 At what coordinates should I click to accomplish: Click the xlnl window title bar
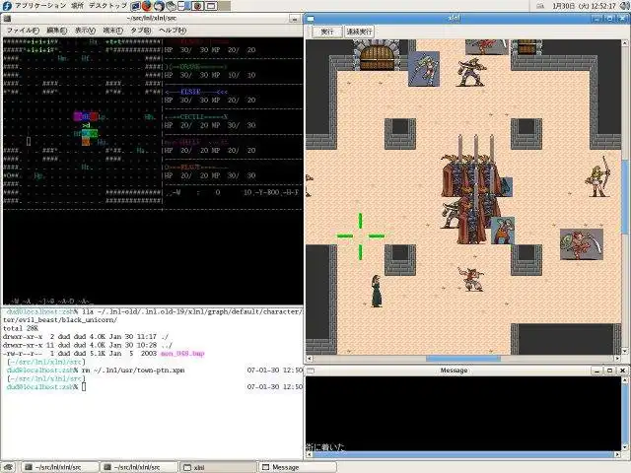click(x=454, y=19)
